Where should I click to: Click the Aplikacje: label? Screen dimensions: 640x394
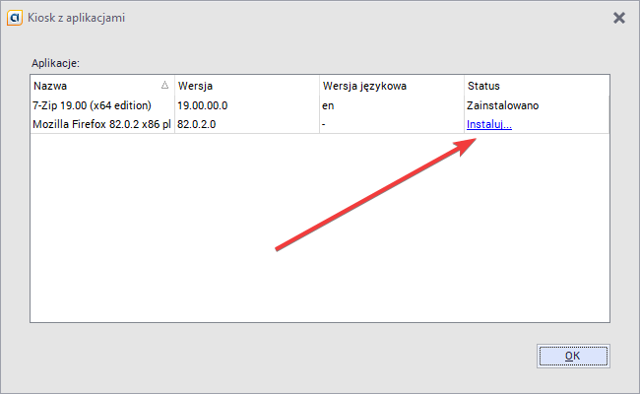[55, 63]
